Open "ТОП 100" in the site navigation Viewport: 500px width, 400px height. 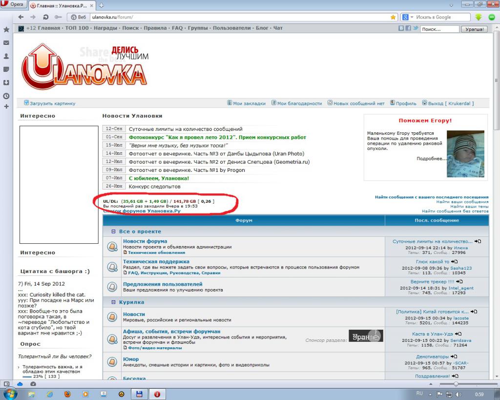coord(77,28)
